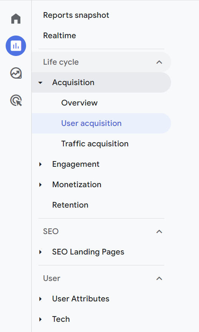
Task: Expand the Tech arrow
Action: [40, 319]
